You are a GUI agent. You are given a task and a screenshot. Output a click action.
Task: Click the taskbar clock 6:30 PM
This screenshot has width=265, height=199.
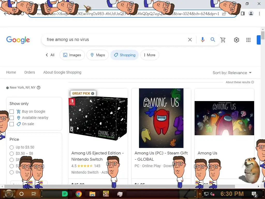232,194
